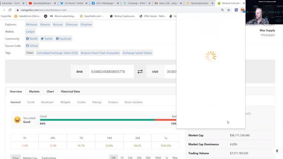Open the Mining Cryptocurrency bookmark
Screen dimensions: 283x159
tap(123, 16)
